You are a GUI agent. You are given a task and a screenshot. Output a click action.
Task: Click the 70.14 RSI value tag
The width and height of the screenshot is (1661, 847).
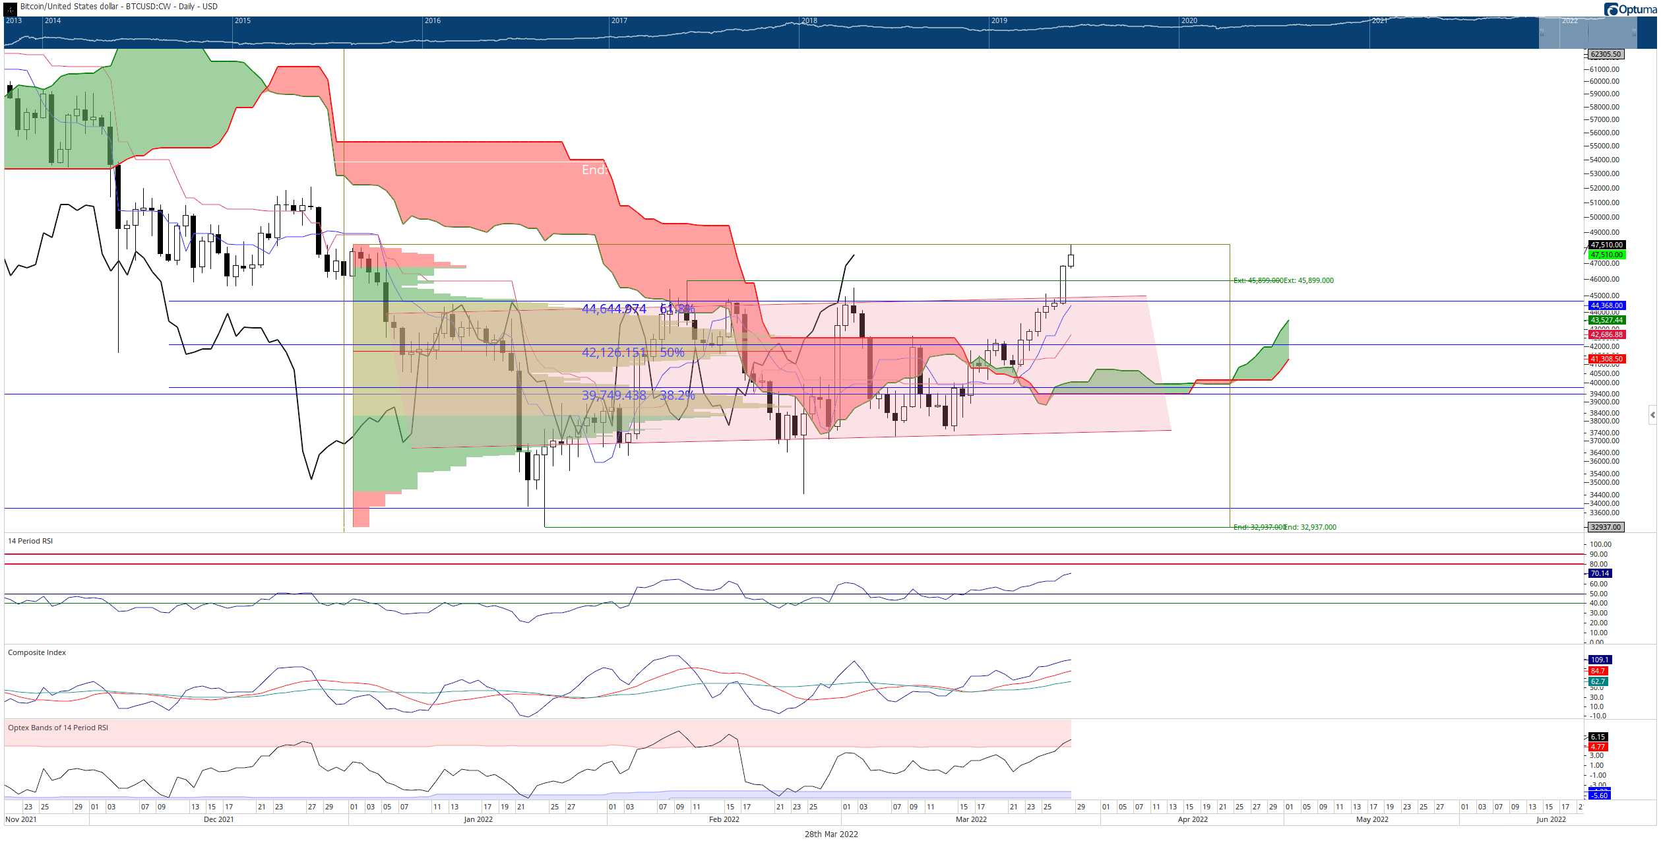1600,573
